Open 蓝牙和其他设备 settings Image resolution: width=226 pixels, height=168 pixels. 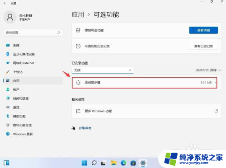tap(33, 54)
